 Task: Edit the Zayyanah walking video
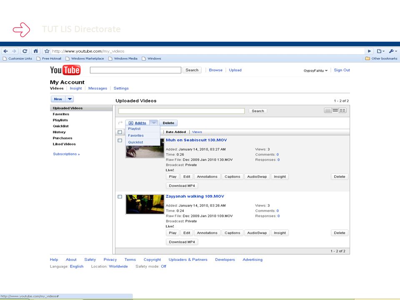187,233
